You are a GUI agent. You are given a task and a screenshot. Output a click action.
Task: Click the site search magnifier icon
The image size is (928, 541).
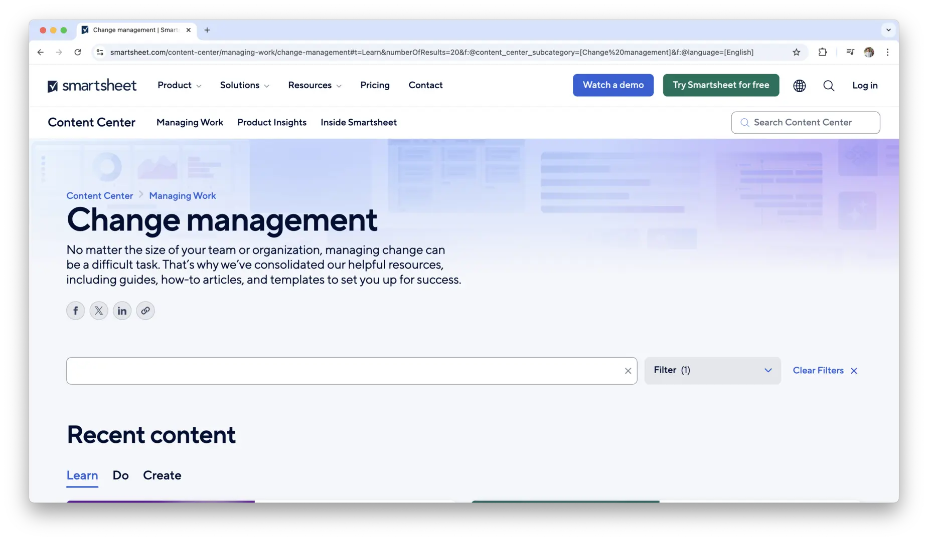[829, 86]
